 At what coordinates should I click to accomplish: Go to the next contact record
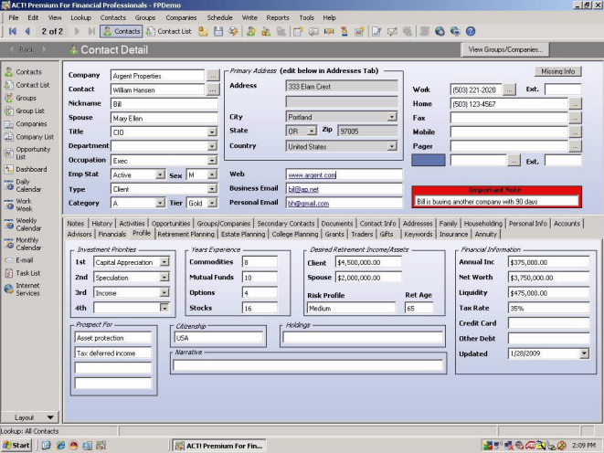77,31
